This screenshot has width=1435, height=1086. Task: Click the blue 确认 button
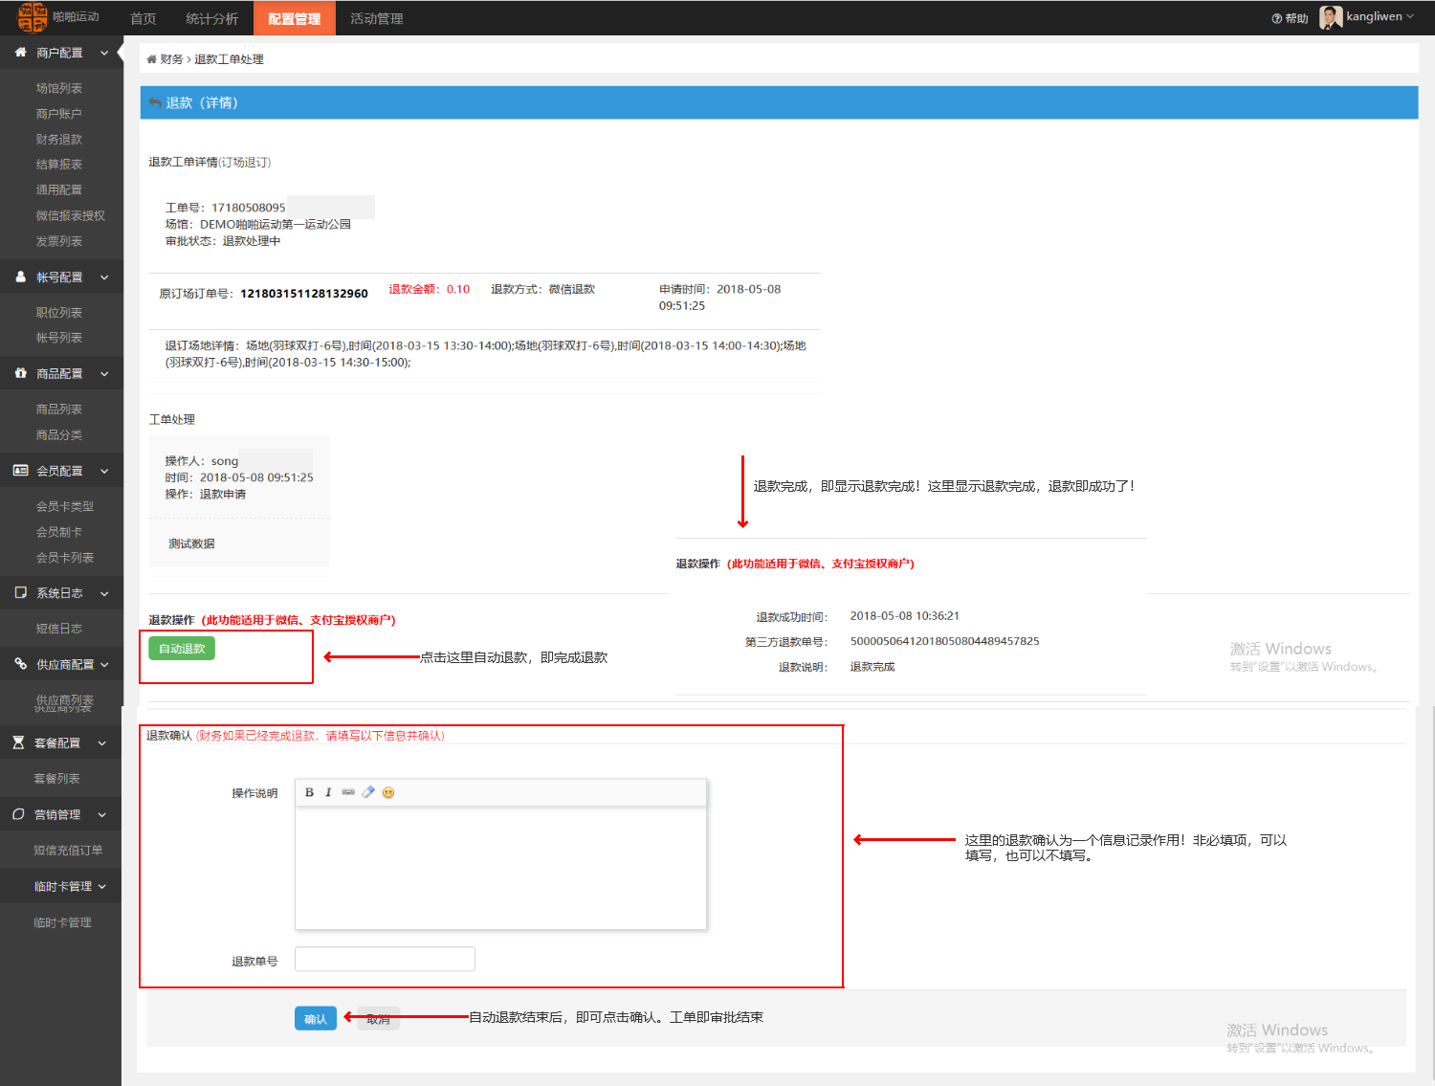click(x=316, y=1019)
